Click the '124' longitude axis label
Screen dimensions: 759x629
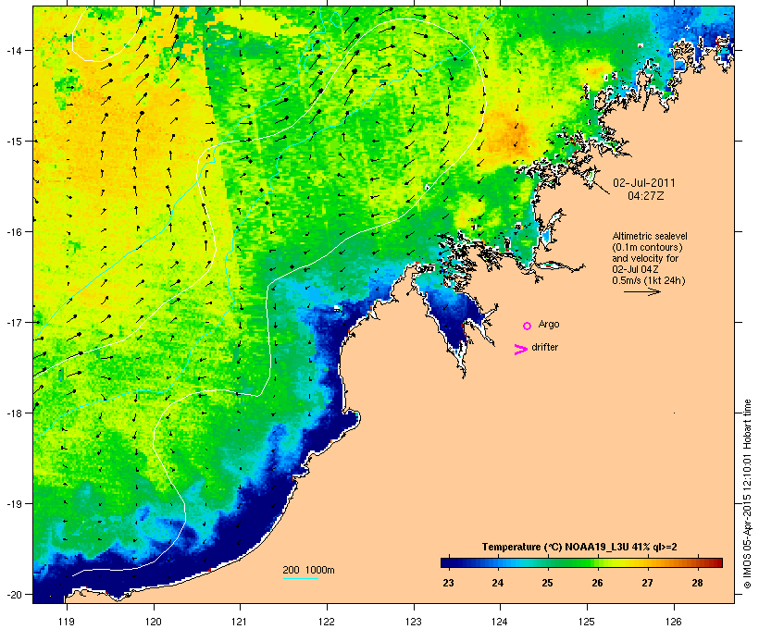tap(500, 622)
